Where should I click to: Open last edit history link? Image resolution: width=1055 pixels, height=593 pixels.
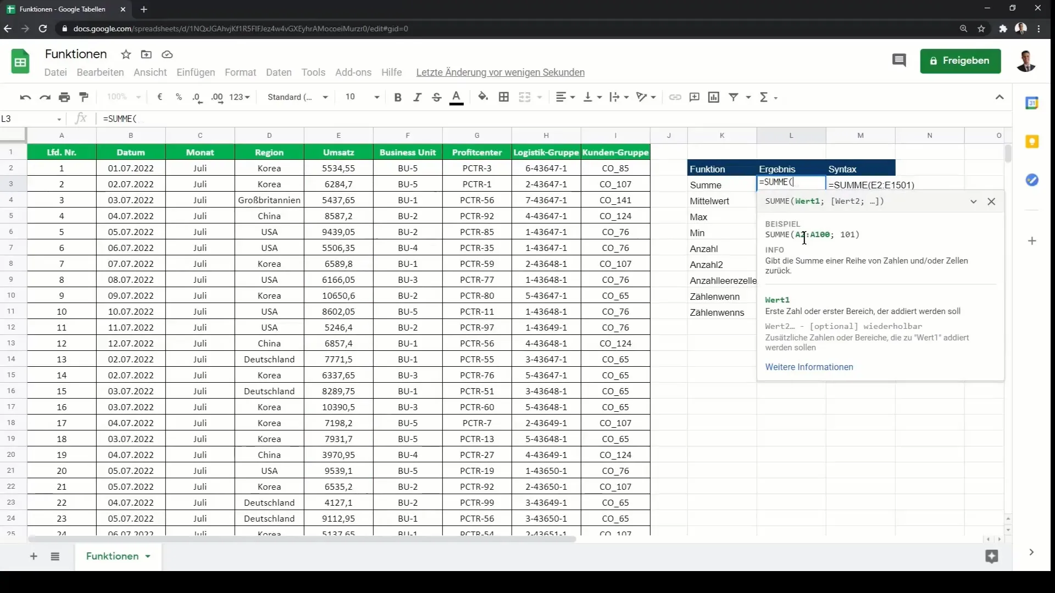click(500, 72)
